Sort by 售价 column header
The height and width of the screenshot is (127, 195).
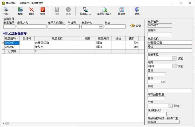point(132,39)
